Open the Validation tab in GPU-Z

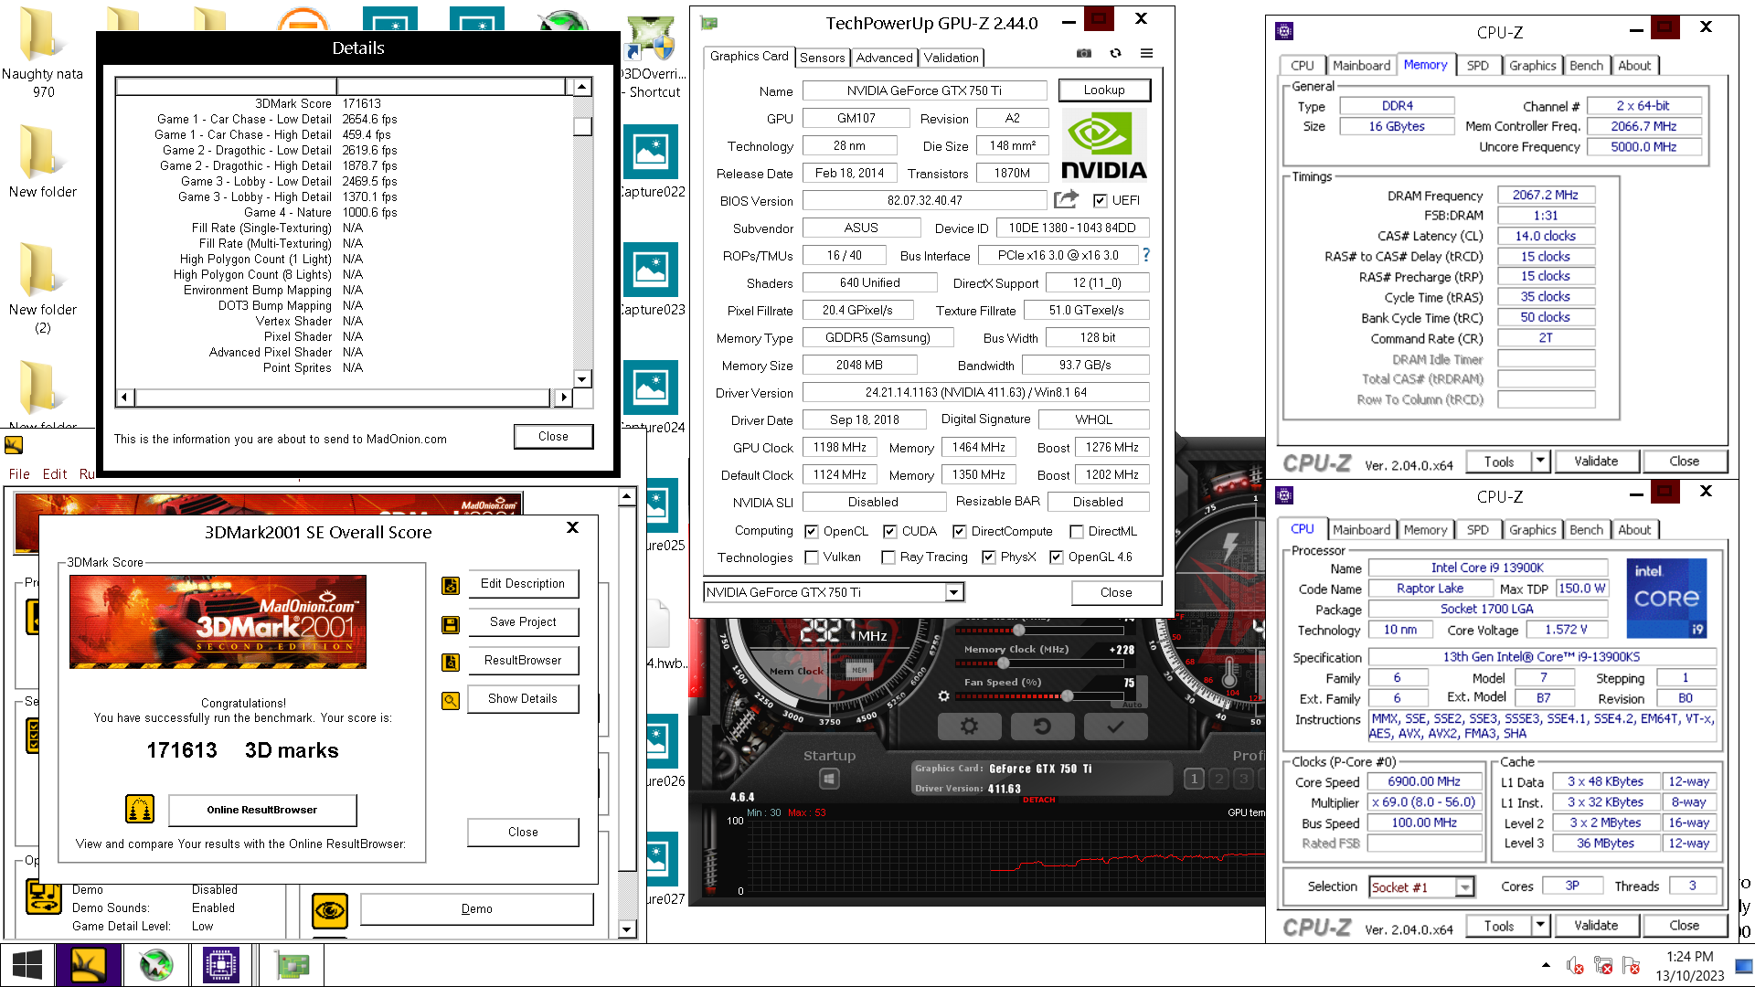coord(951,58)
